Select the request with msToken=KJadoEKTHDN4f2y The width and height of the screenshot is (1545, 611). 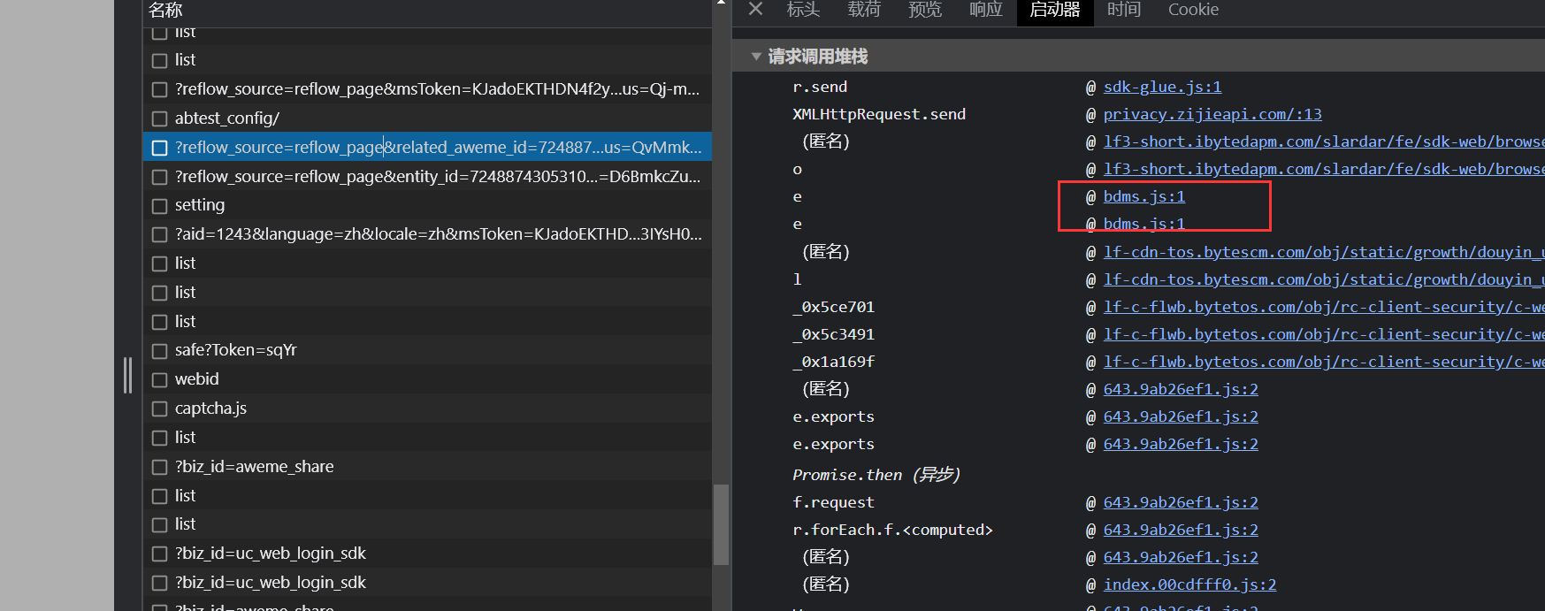[427, 89]
